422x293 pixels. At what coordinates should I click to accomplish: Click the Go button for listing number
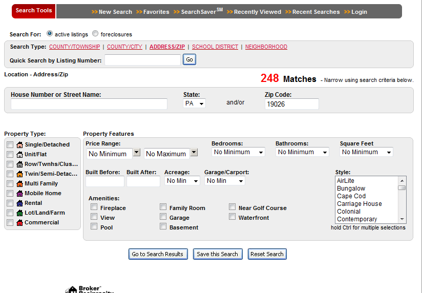[189, 59]
